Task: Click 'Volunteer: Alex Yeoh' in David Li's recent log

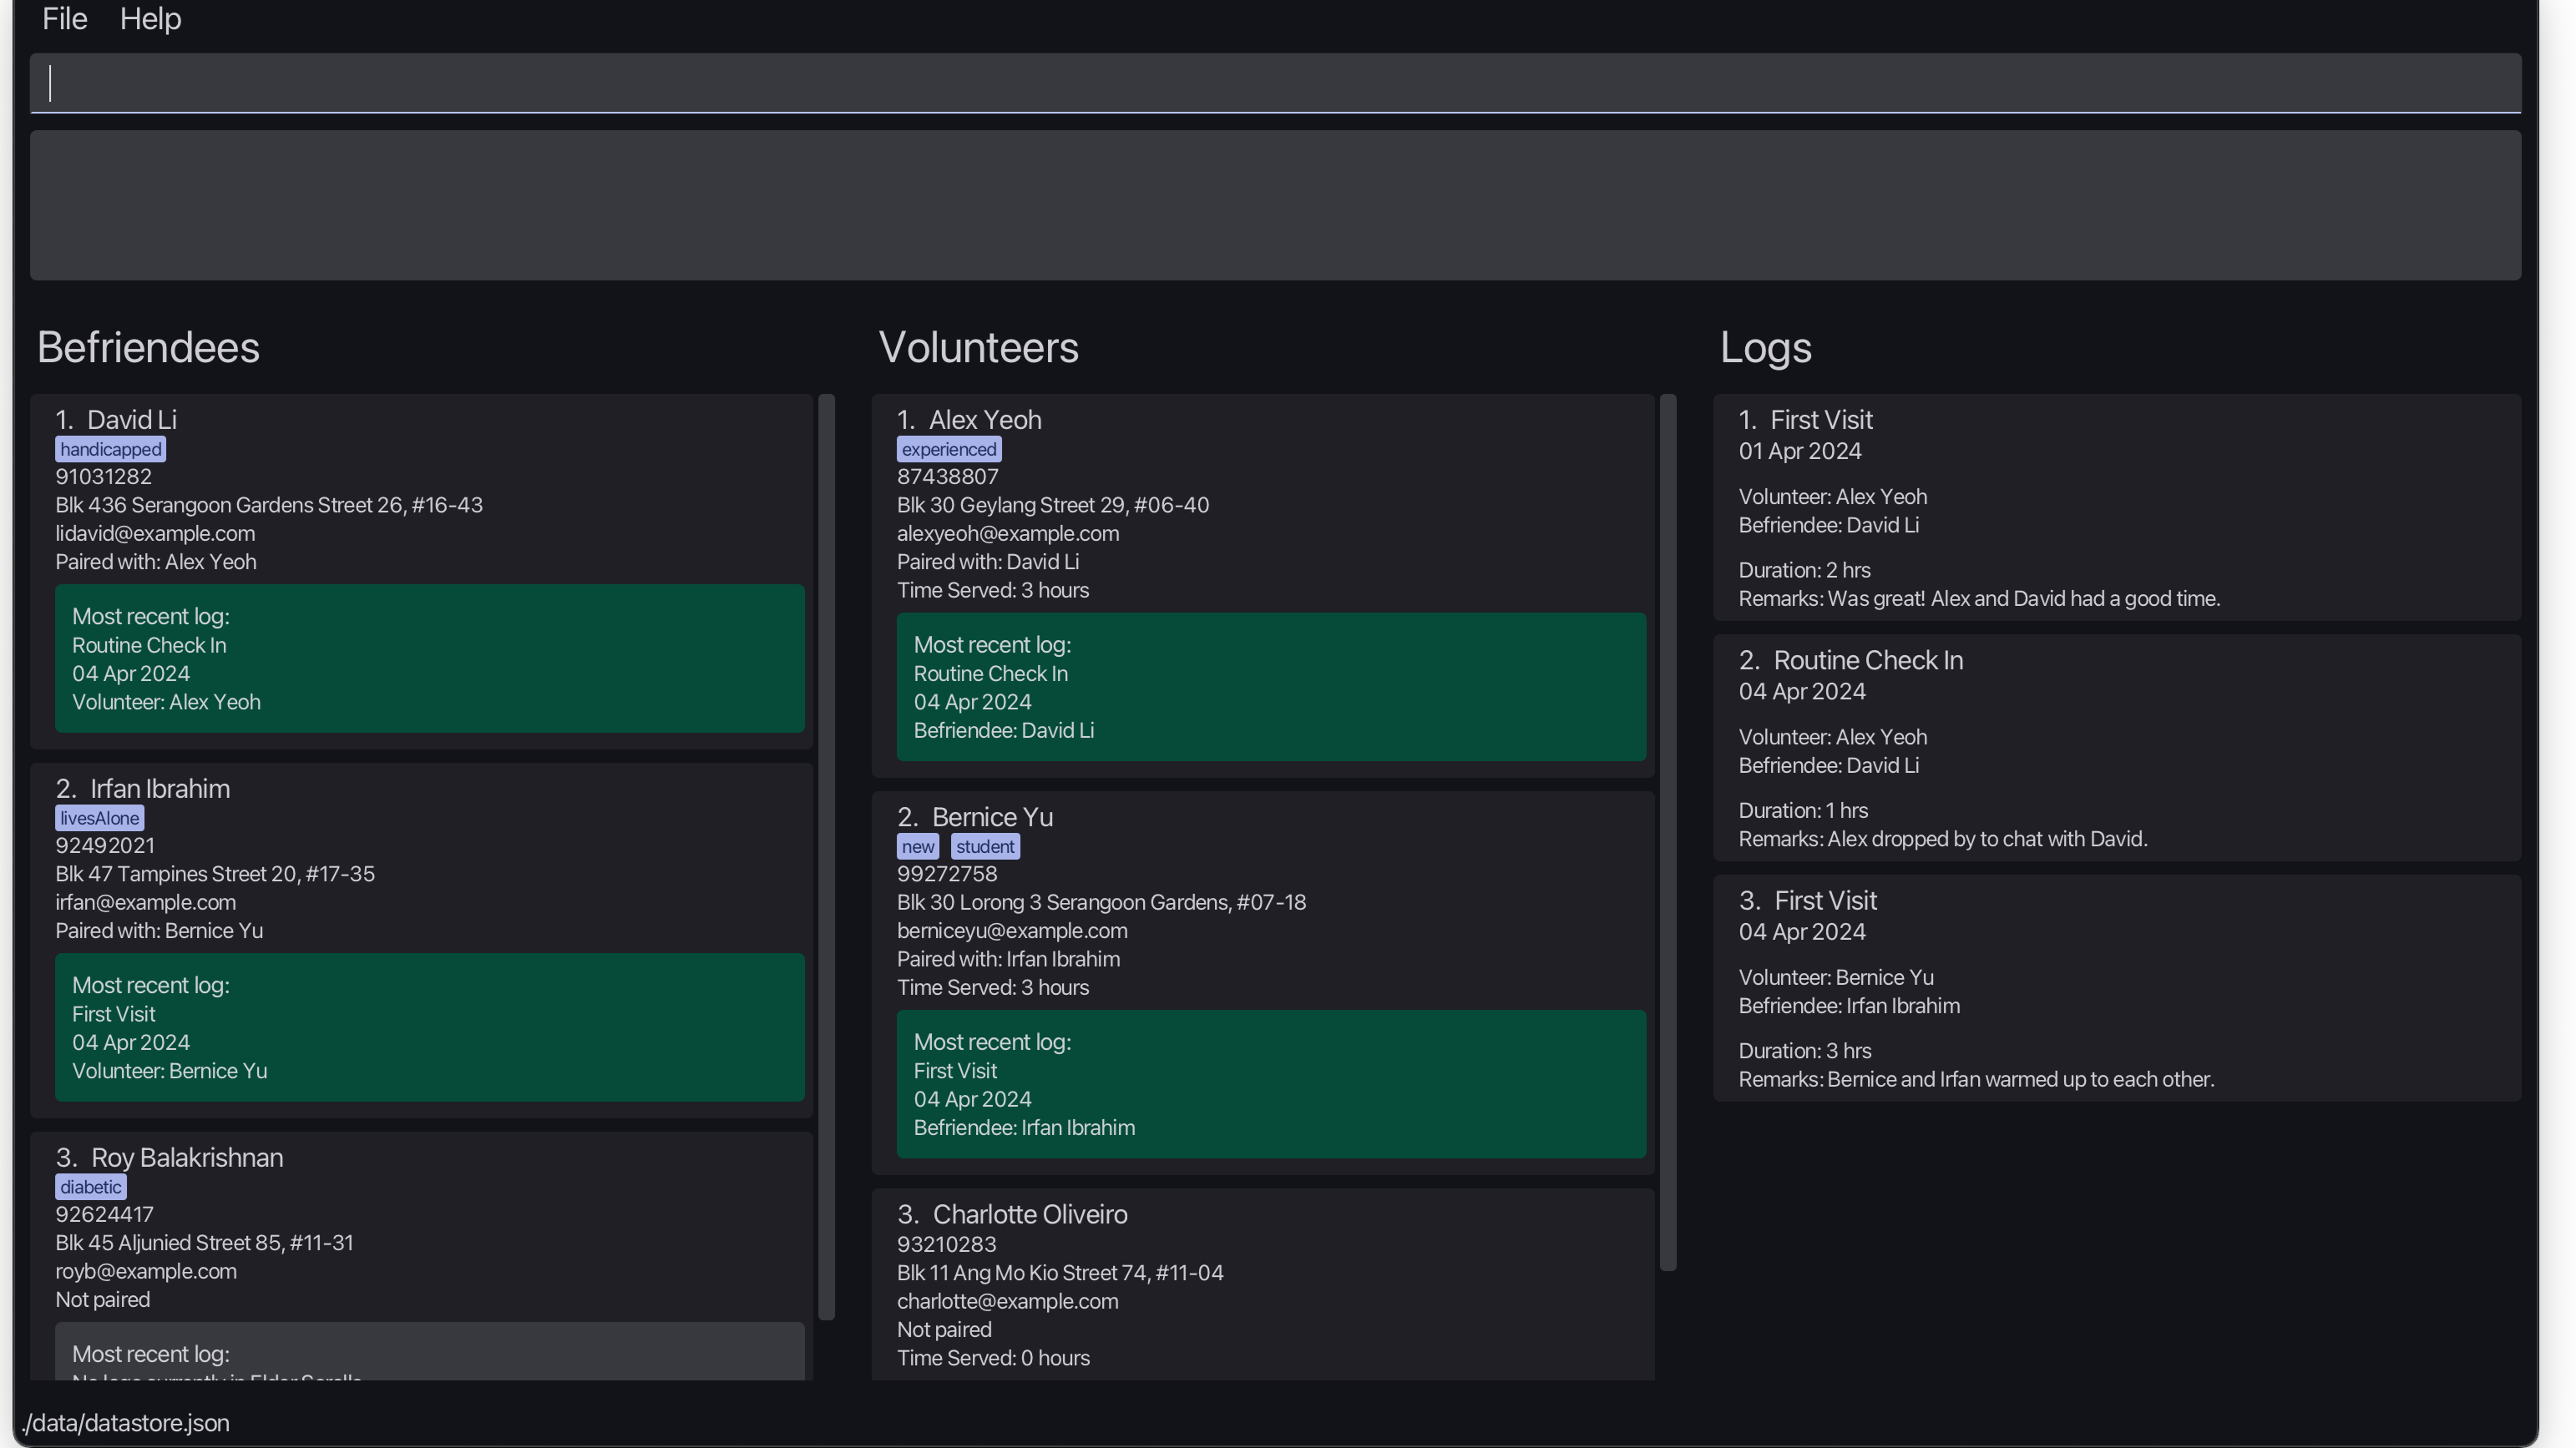Action: (166, 703)
